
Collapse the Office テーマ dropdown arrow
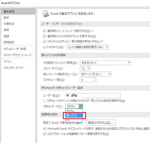tap(81, 106)
